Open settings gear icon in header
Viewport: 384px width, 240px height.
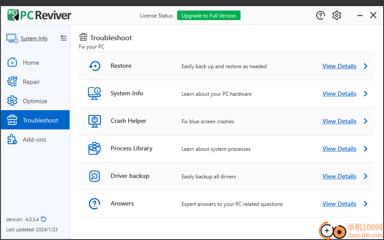click(337, 15)
